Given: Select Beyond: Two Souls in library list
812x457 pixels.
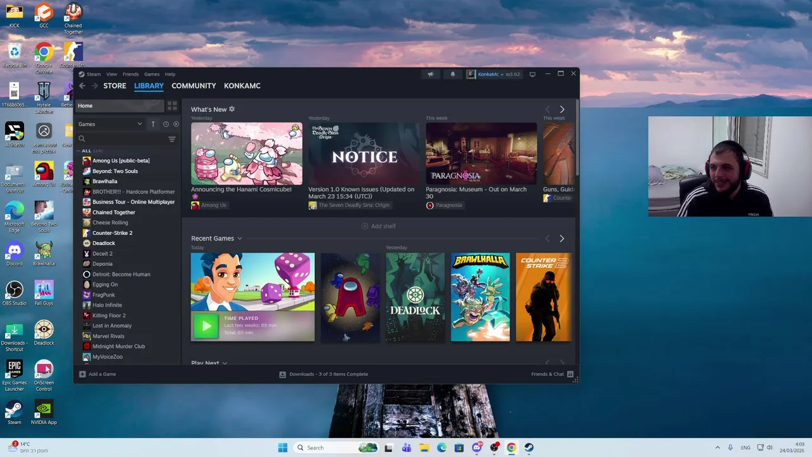Looking at the screenshot, I should pyautogui.click(x=115, y=171).
